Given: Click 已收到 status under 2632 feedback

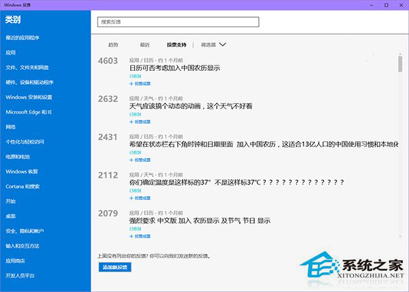Looking at the screenshot, I should point(135,114).
